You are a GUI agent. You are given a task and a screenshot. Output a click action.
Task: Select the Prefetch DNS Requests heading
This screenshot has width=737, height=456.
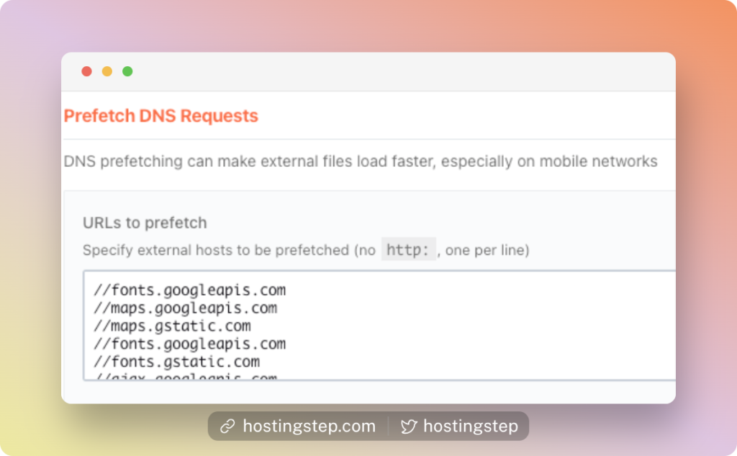(160, 116)
